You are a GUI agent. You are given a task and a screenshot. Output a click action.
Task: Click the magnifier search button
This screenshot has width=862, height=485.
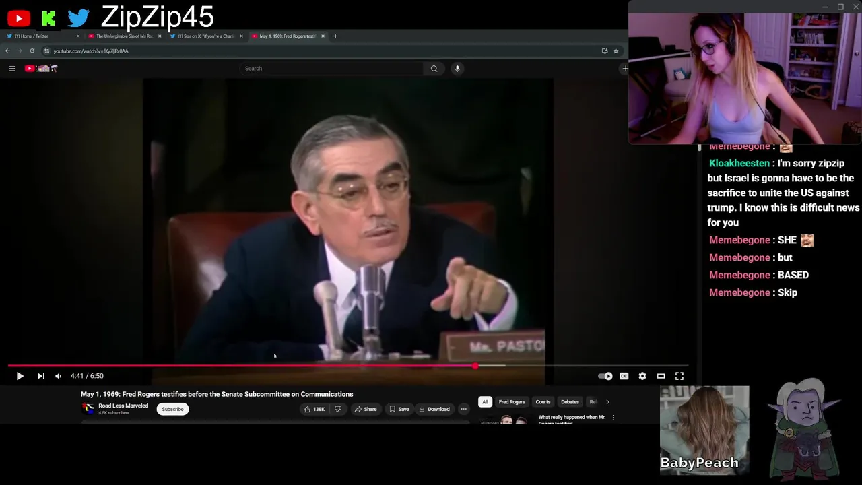point(434,68)
